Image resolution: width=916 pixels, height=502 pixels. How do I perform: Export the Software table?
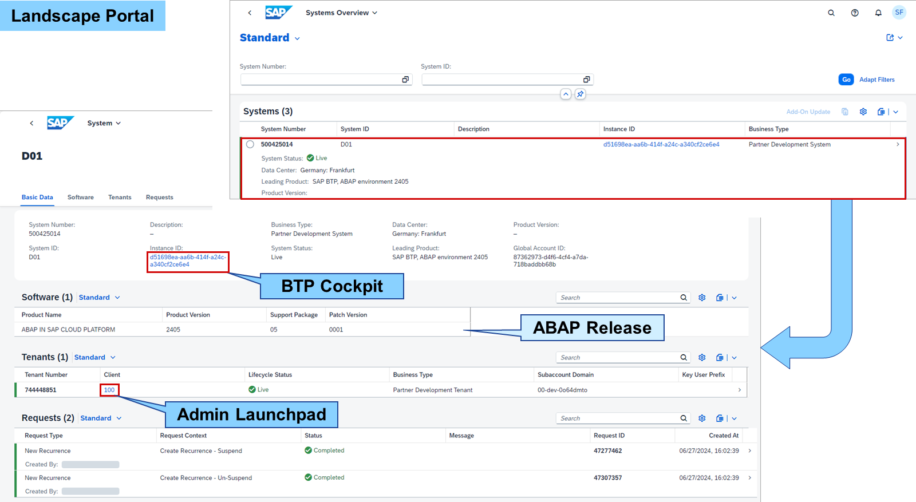pos(720,298)
